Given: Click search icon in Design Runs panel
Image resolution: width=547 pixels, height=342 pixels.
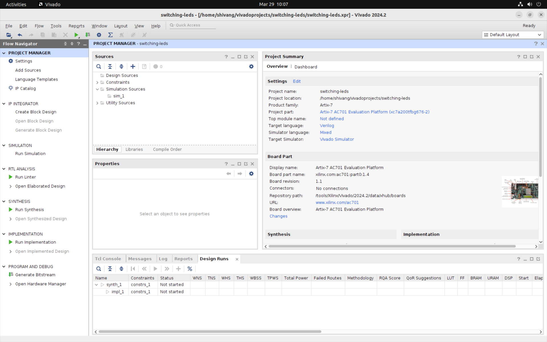Looking at the screenshot, I should click(99, 269).
